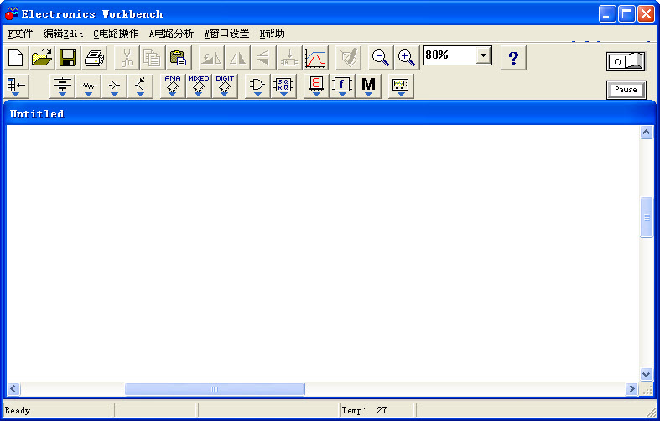This screenshot has height=421, width=660.
Task: Click the Untitled circuit window title
Action: click(x=37, y=114)
